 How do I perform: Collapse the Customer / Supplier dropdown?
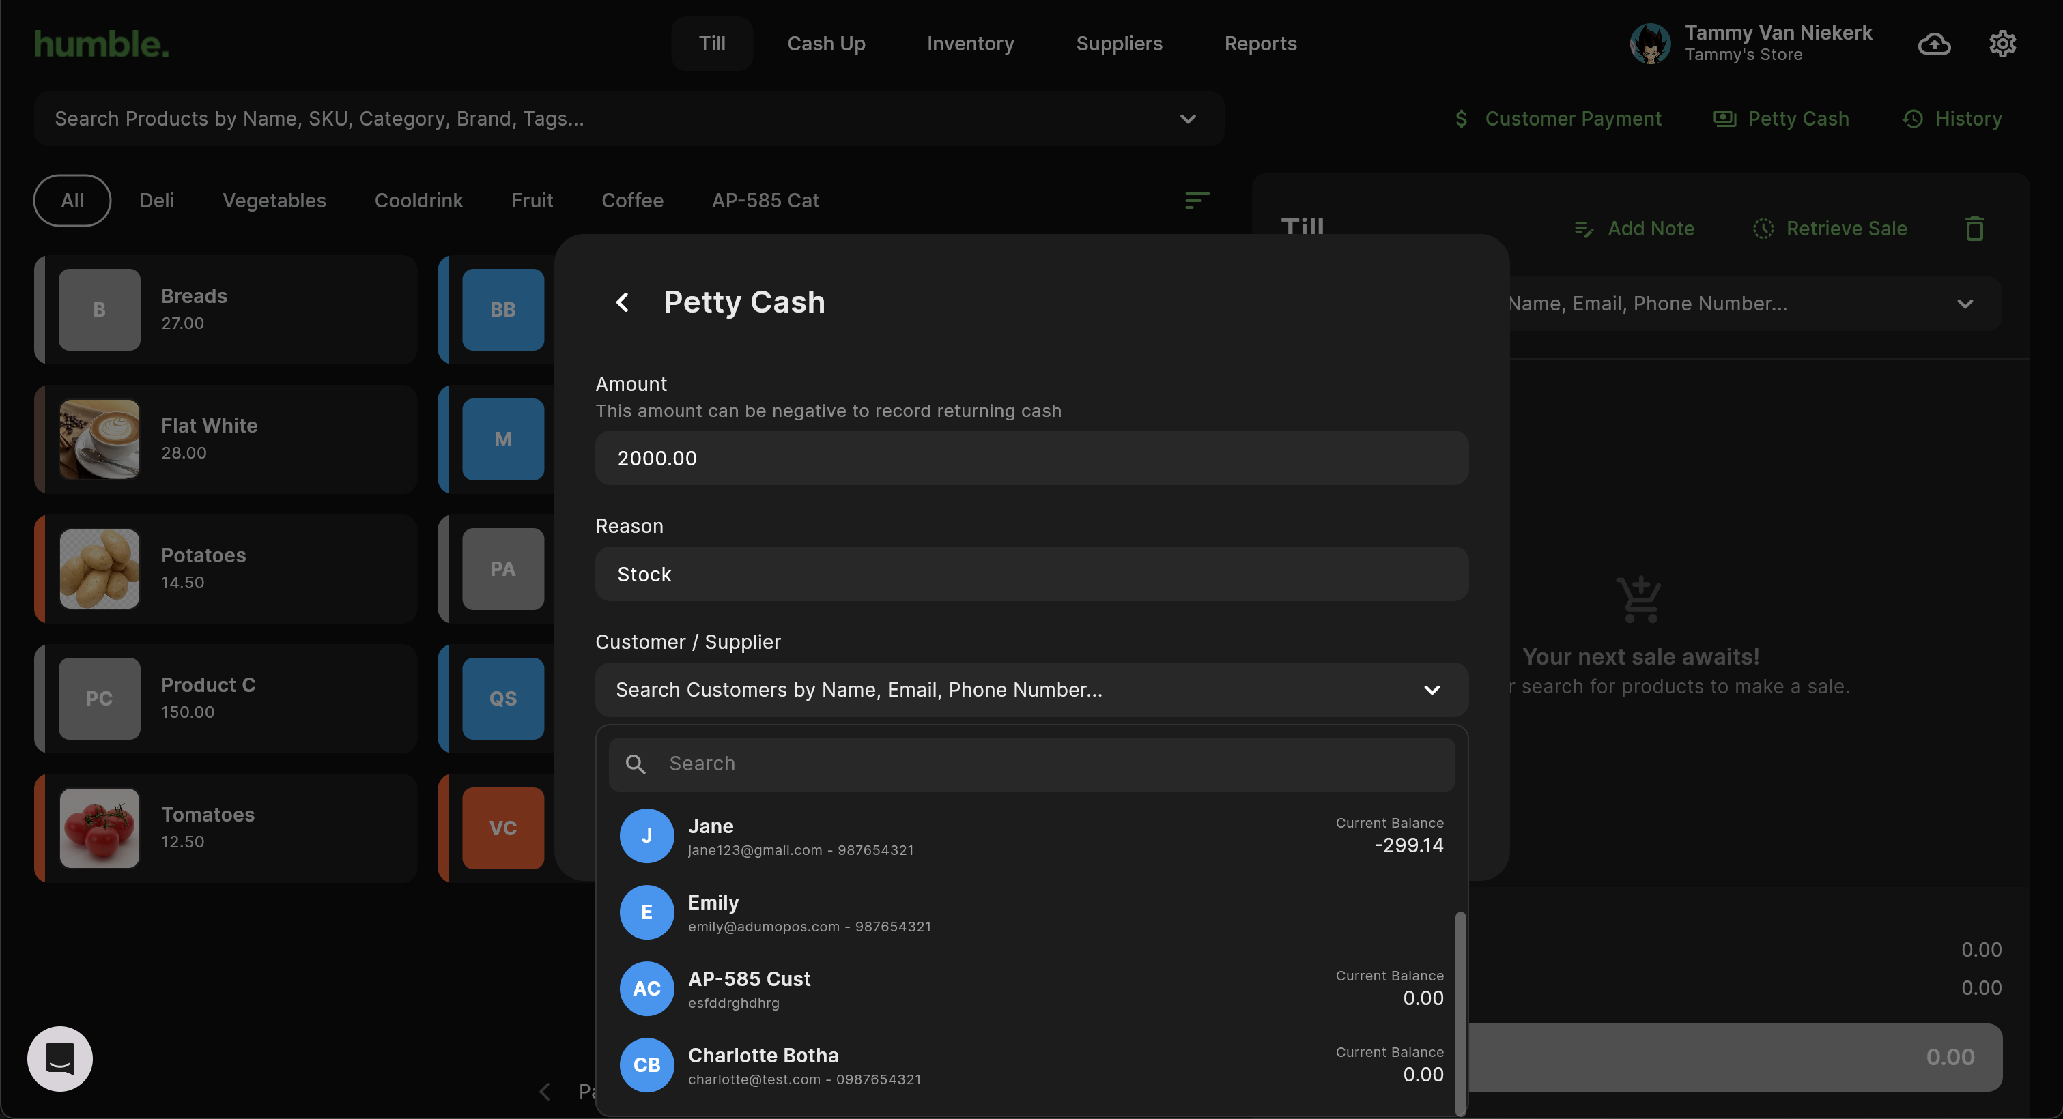point(1432,690)
